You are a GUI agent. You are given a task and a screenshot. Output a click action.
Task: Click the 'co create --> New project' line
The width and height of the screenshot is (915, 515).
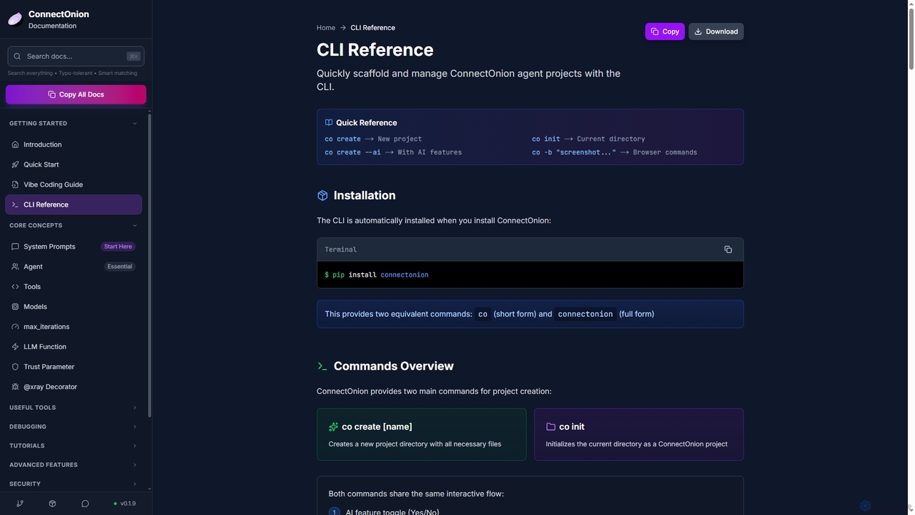pyautogui.click(x=373, y=139)
